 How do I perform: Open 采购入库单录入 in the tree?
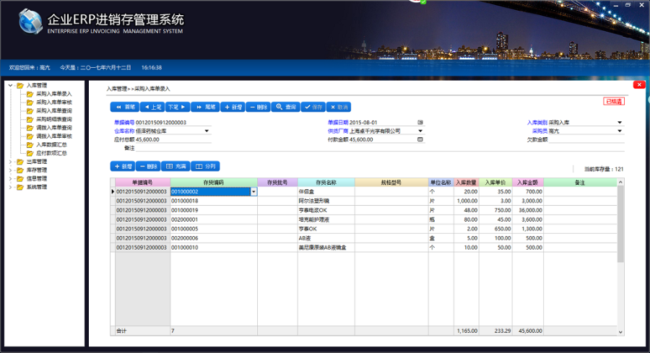click(54, 94)
